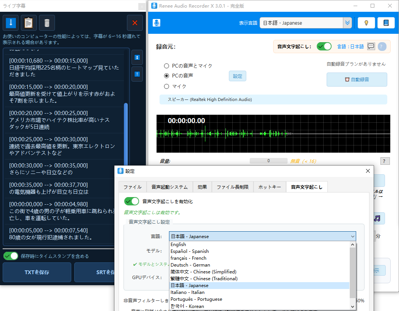This screenshot has width=399, height=311.
Task: Click the trash can icon to clear captions
Action: 47,23
